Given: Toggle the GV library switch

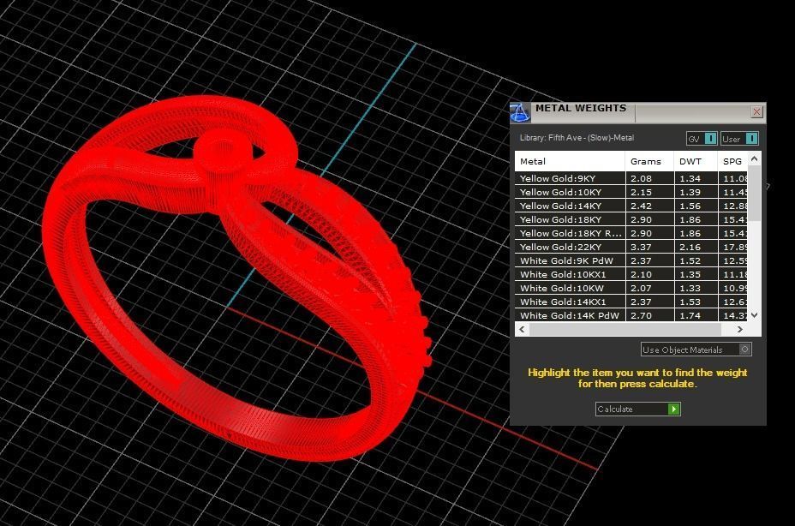Looking at the screenshot, I should coord(702,139).
